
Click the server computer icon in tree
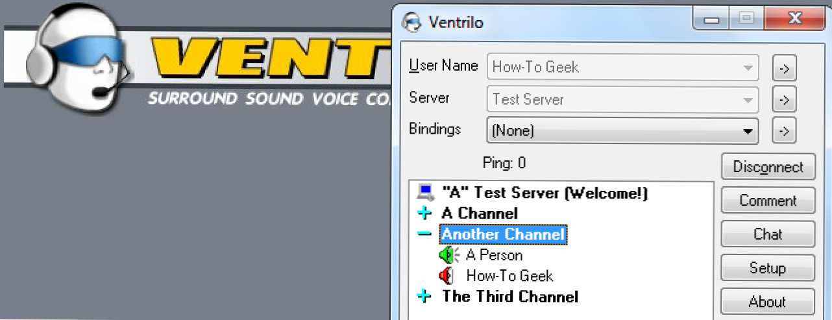coord(426,193)
